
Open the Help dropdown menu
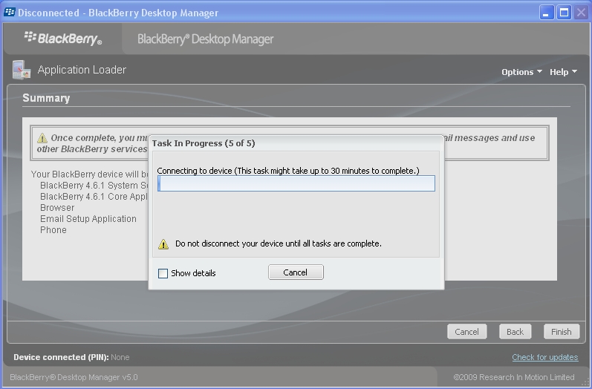pos(563,72)
